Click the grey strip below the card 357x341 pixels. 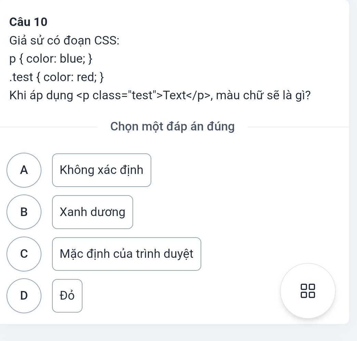(178, 333)
